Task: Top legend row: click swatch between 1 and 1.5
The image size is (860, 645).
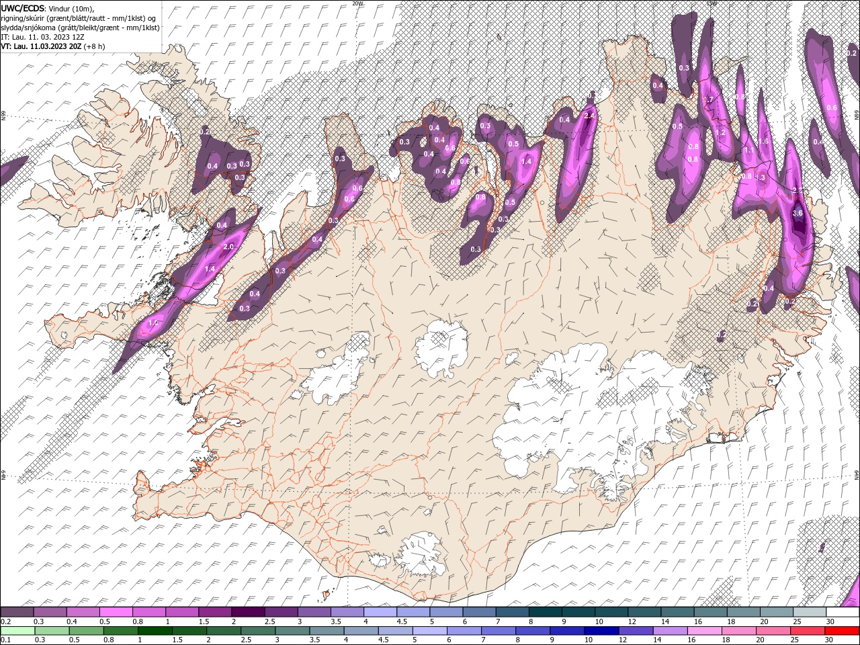Action: coord(182,611)
